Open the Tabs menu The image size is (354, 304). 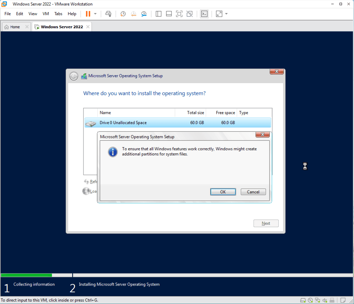[58, 14]
